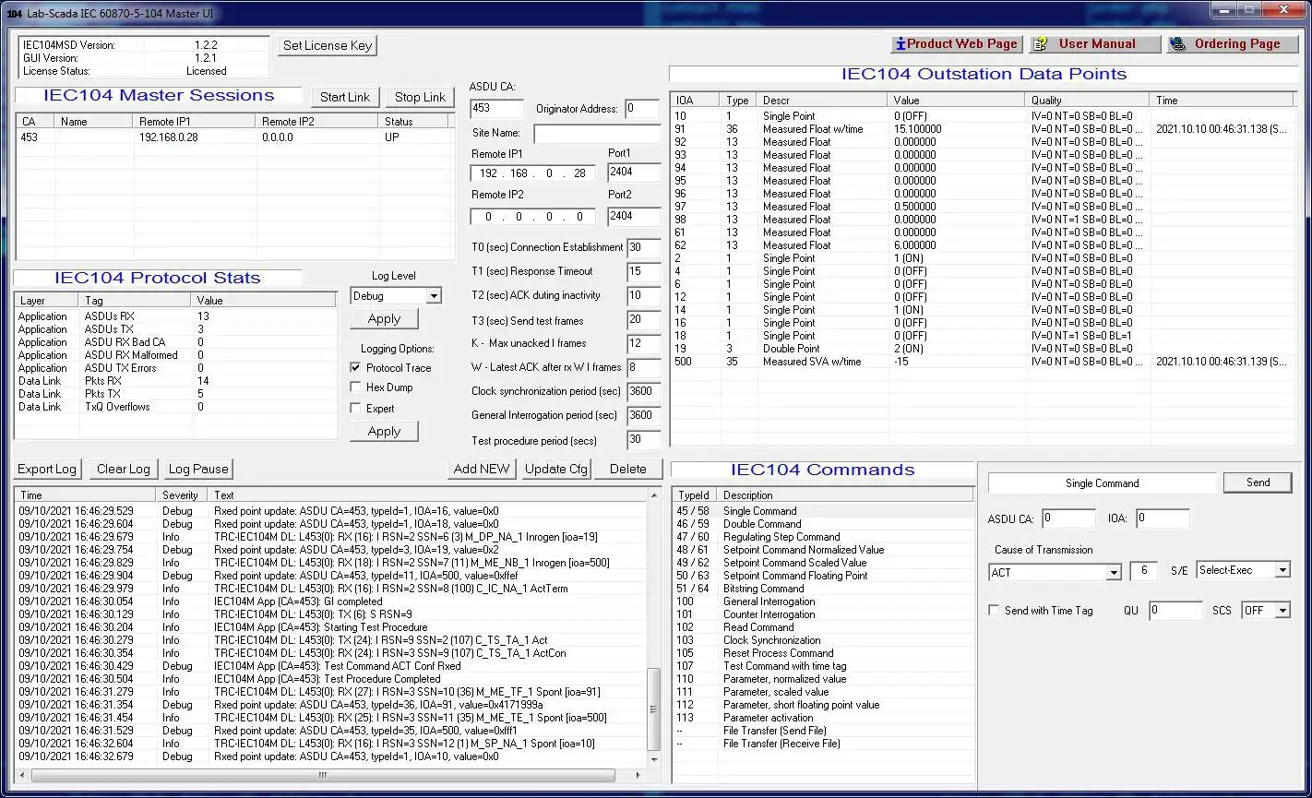Viewport: 1312px width, 798px height.
Task: Click the log panel horizontal scrollbar
Action: 323,775
